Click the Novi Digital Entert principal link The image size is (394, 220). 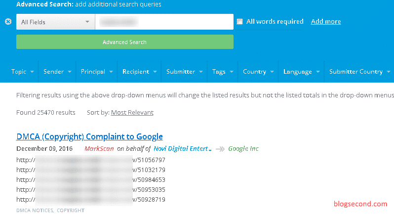(182, 149)
